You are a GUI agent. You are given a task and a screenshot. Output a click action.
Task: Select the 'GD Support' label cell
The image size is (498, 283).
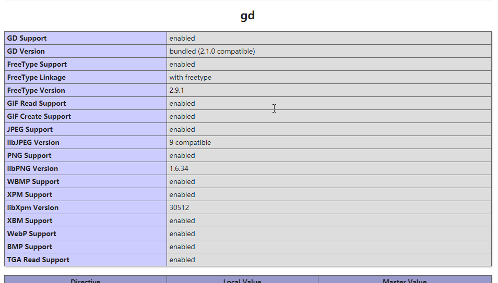86,38
